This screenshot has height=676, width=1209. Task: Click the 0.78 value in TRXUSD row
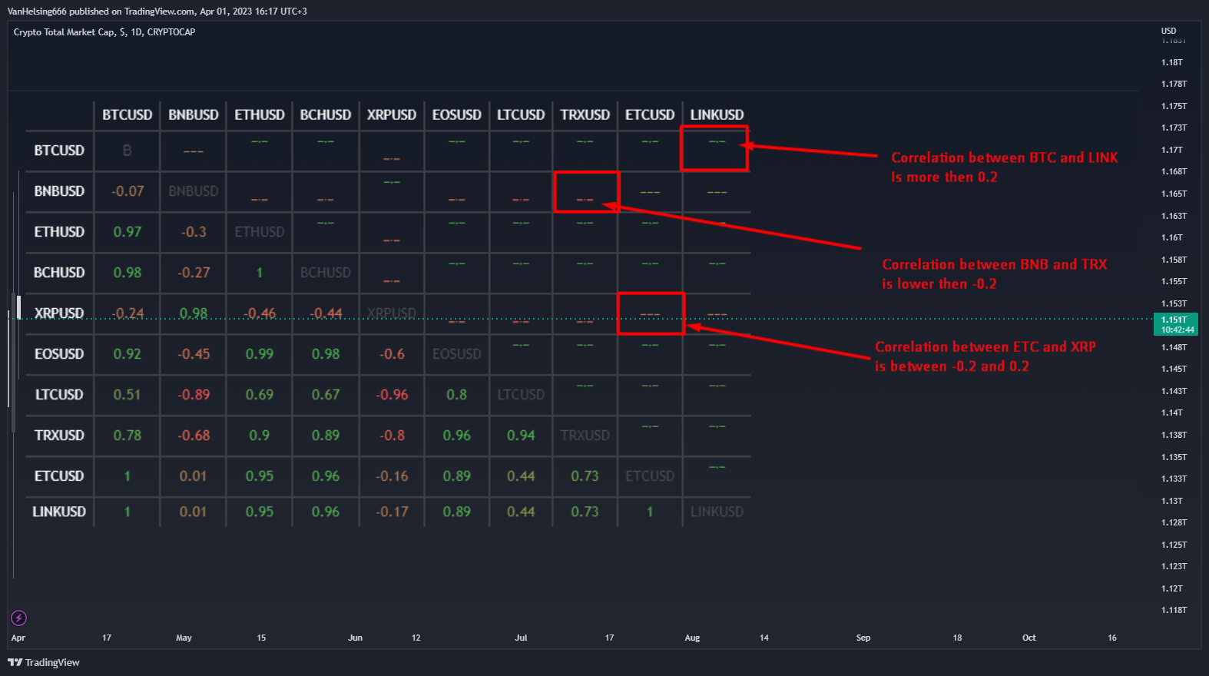(x=128, y=436)
